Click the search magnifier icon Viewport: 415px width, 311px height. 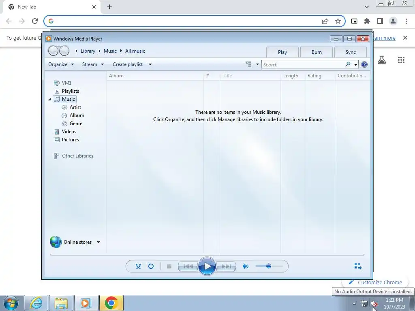[348, 64]
